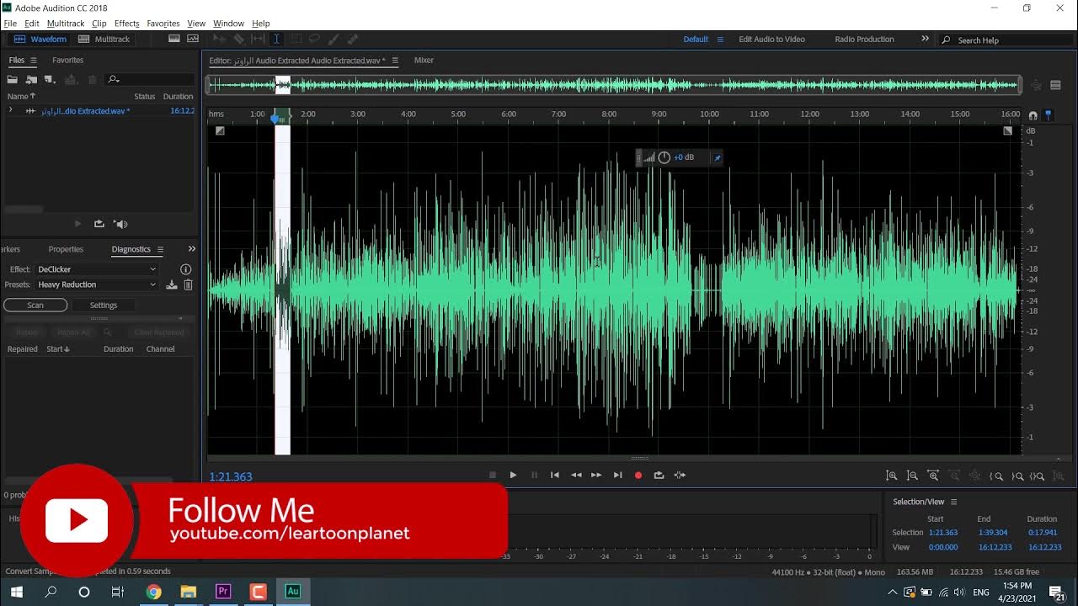Click Zoom Out Amplitude icon
Screen dimensions: 1078x606
[x=912, y=476]
